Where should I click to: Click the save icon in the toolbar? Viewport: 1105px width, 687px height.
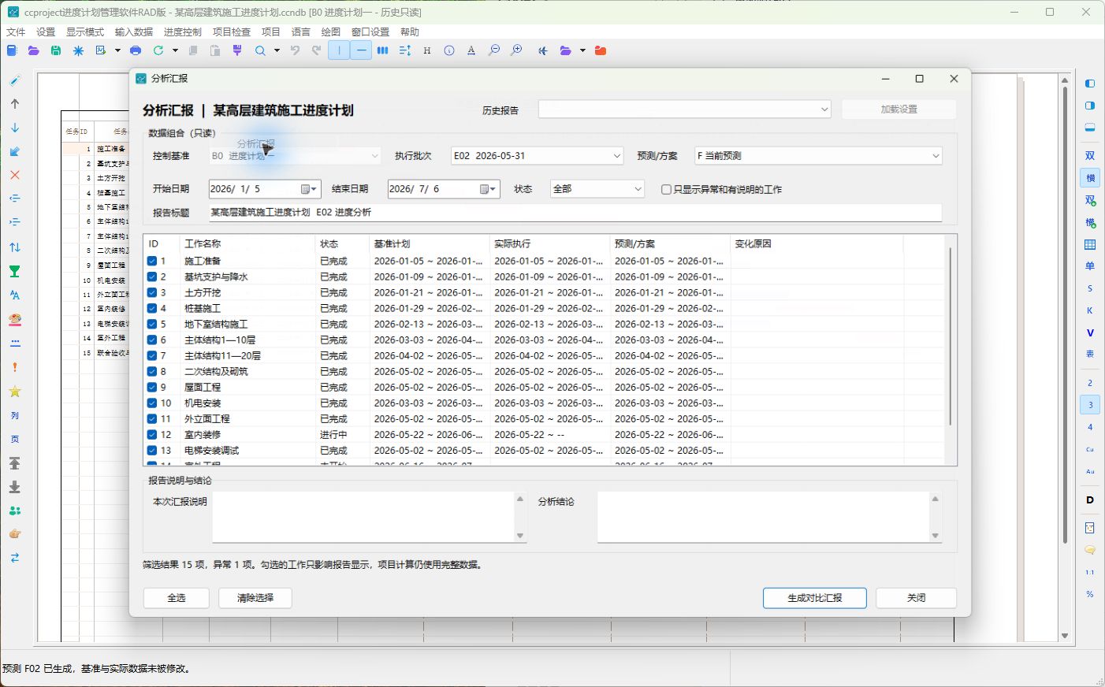(x=56, y=50)
